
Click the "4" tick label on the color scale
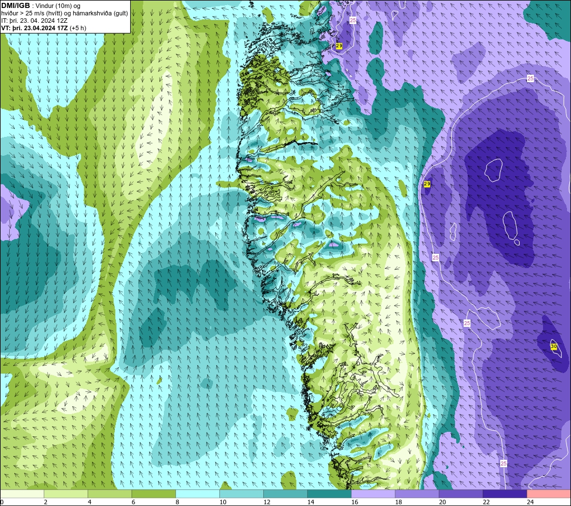pos(90,502)
